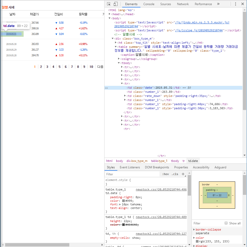The image size is (247, 247).
Task: Click the 2019.05.30 date cell
Action: (x=11, y=44)
